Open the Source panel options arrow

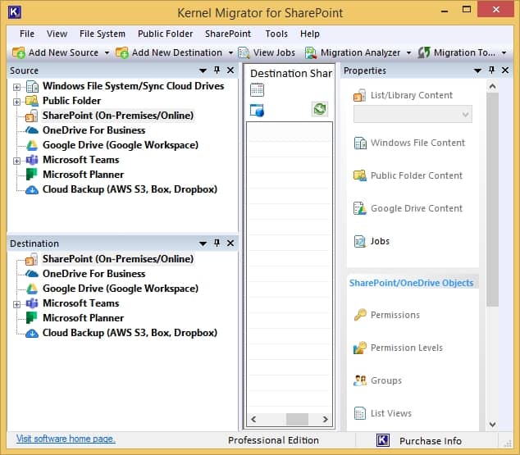pos(203,71)
